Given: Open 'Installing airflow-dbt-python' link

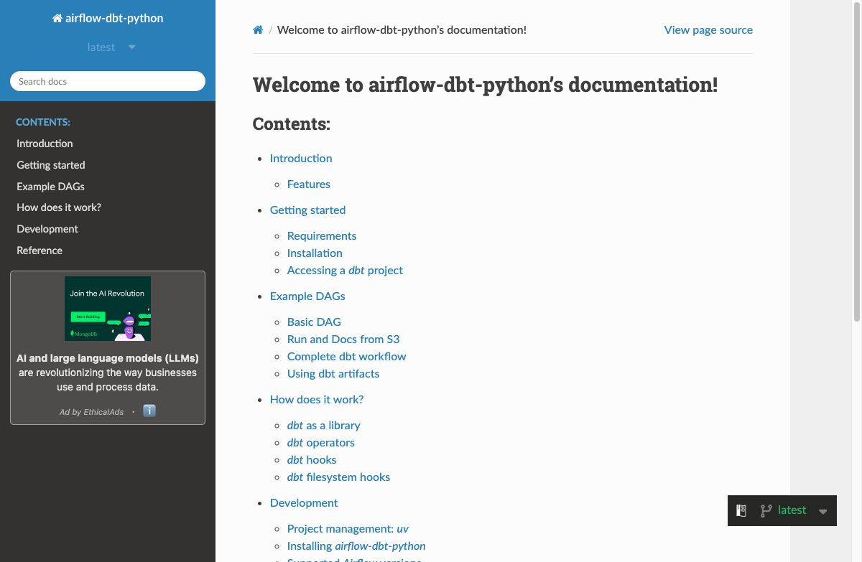Looking at the screenshot, I should (356, 546).
